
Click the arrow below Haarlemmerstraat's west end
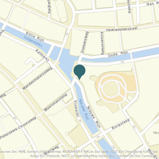click(x=67, y=34)
